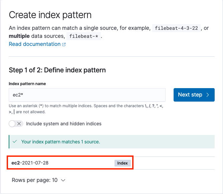This screenshot has height=194, width=223.
Task: Click the X mark inside the toggle switch
Action: 19,124
